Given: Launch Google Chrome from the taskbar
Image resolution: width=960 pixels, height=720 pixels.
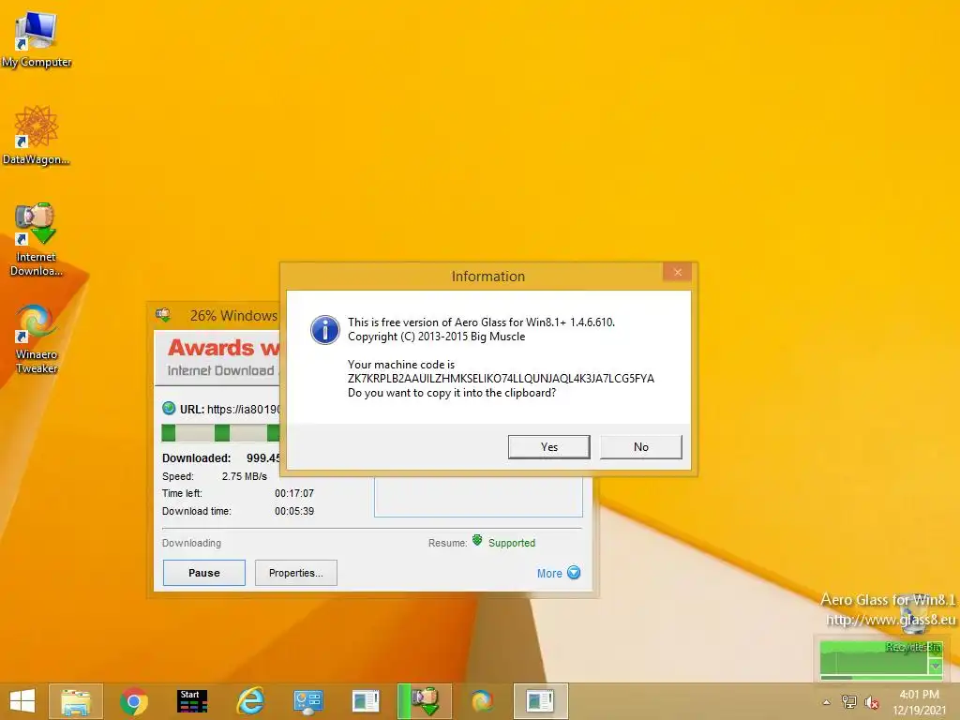Looking at the screenshot, I should point(134,701).
